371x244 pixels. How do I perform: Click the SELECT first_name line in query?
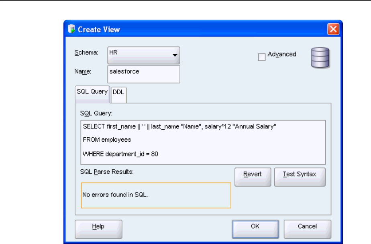179,126
